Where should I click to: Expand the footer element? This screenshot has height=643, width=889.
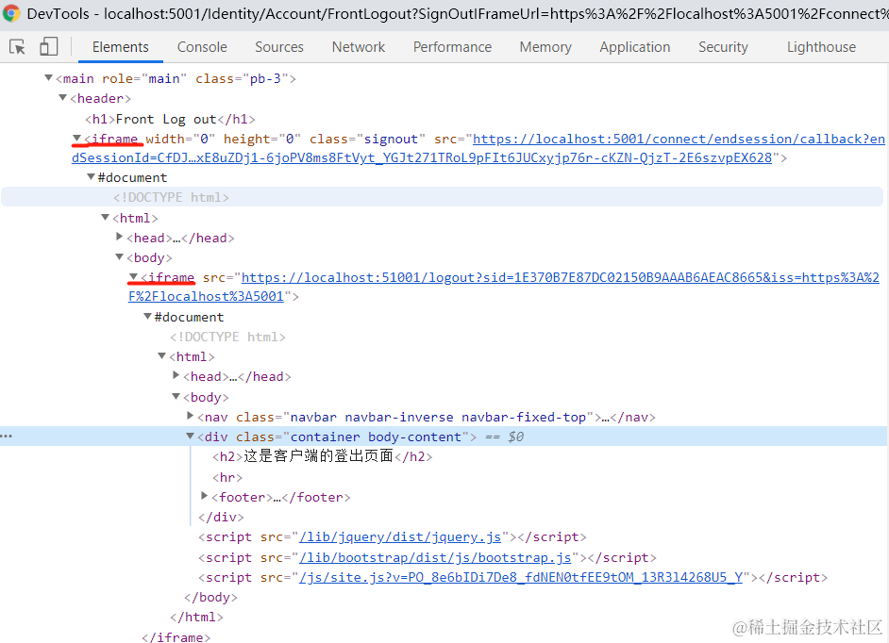point(204,496)
